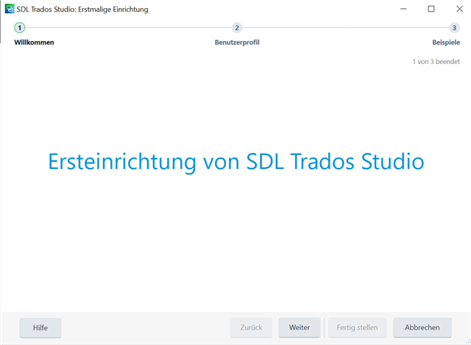Click the Fertig stellen button
471x345 pixels.
357,327
